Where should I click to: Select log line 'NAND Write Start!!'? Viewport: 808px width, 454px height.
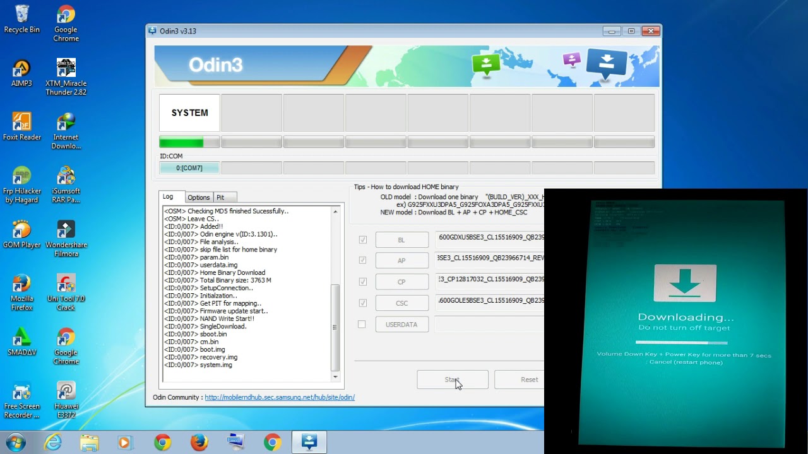(x=209, y=319)
